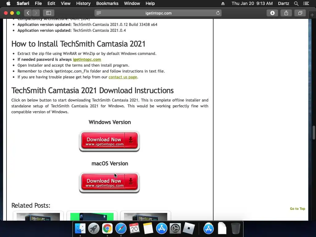Reload the igetintopc.com page
Image resolution: width=316 pixels, height=237 pixels.
click(x=218, y=13)
